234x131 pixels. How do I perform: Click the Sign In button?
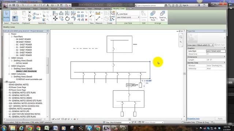[184, 5]
